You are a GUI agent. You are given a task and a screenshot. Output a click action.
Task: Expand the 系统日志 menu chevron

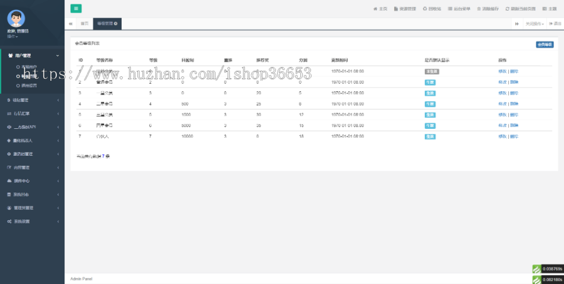coord(58,195)
